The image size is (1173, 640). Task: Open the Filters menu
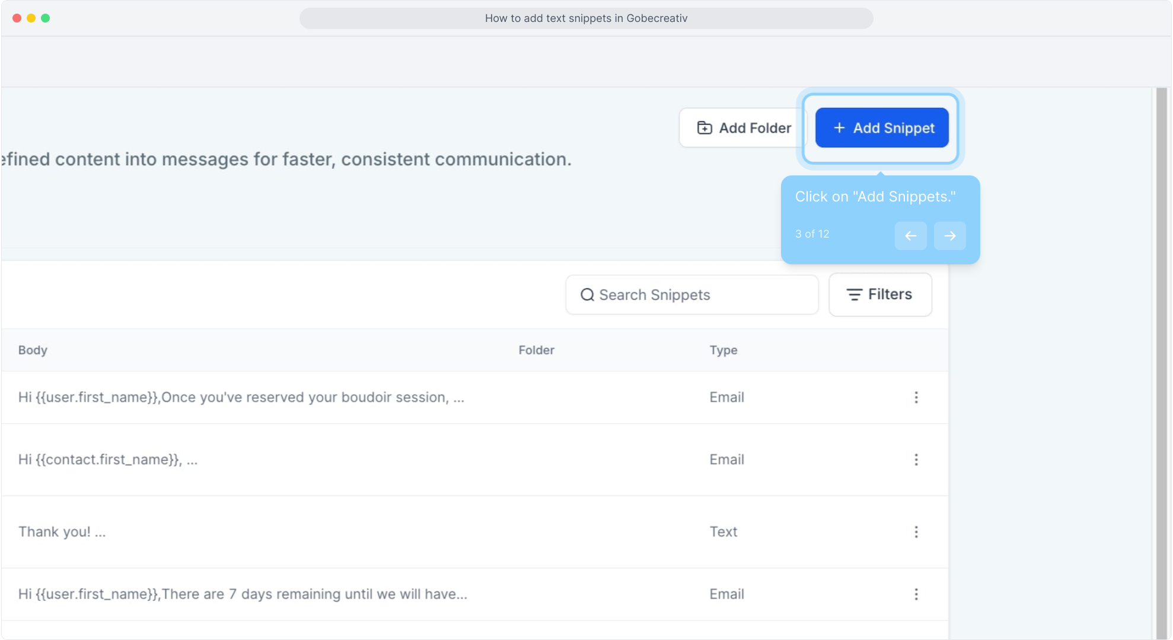880,295
